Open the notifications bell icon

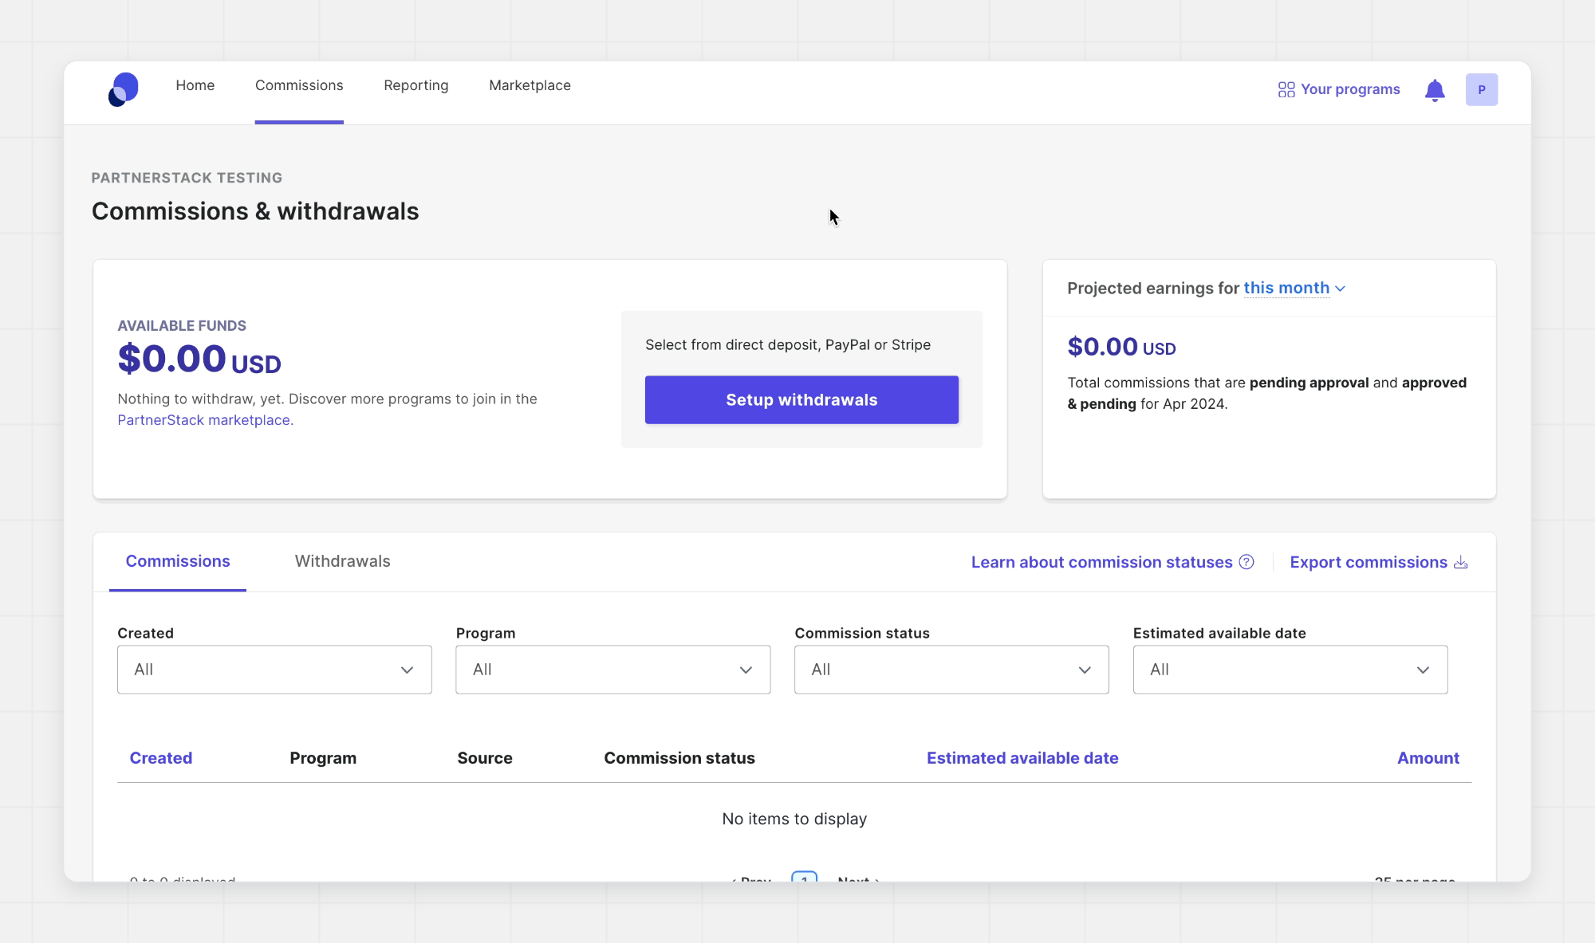tap(1435, 90)
